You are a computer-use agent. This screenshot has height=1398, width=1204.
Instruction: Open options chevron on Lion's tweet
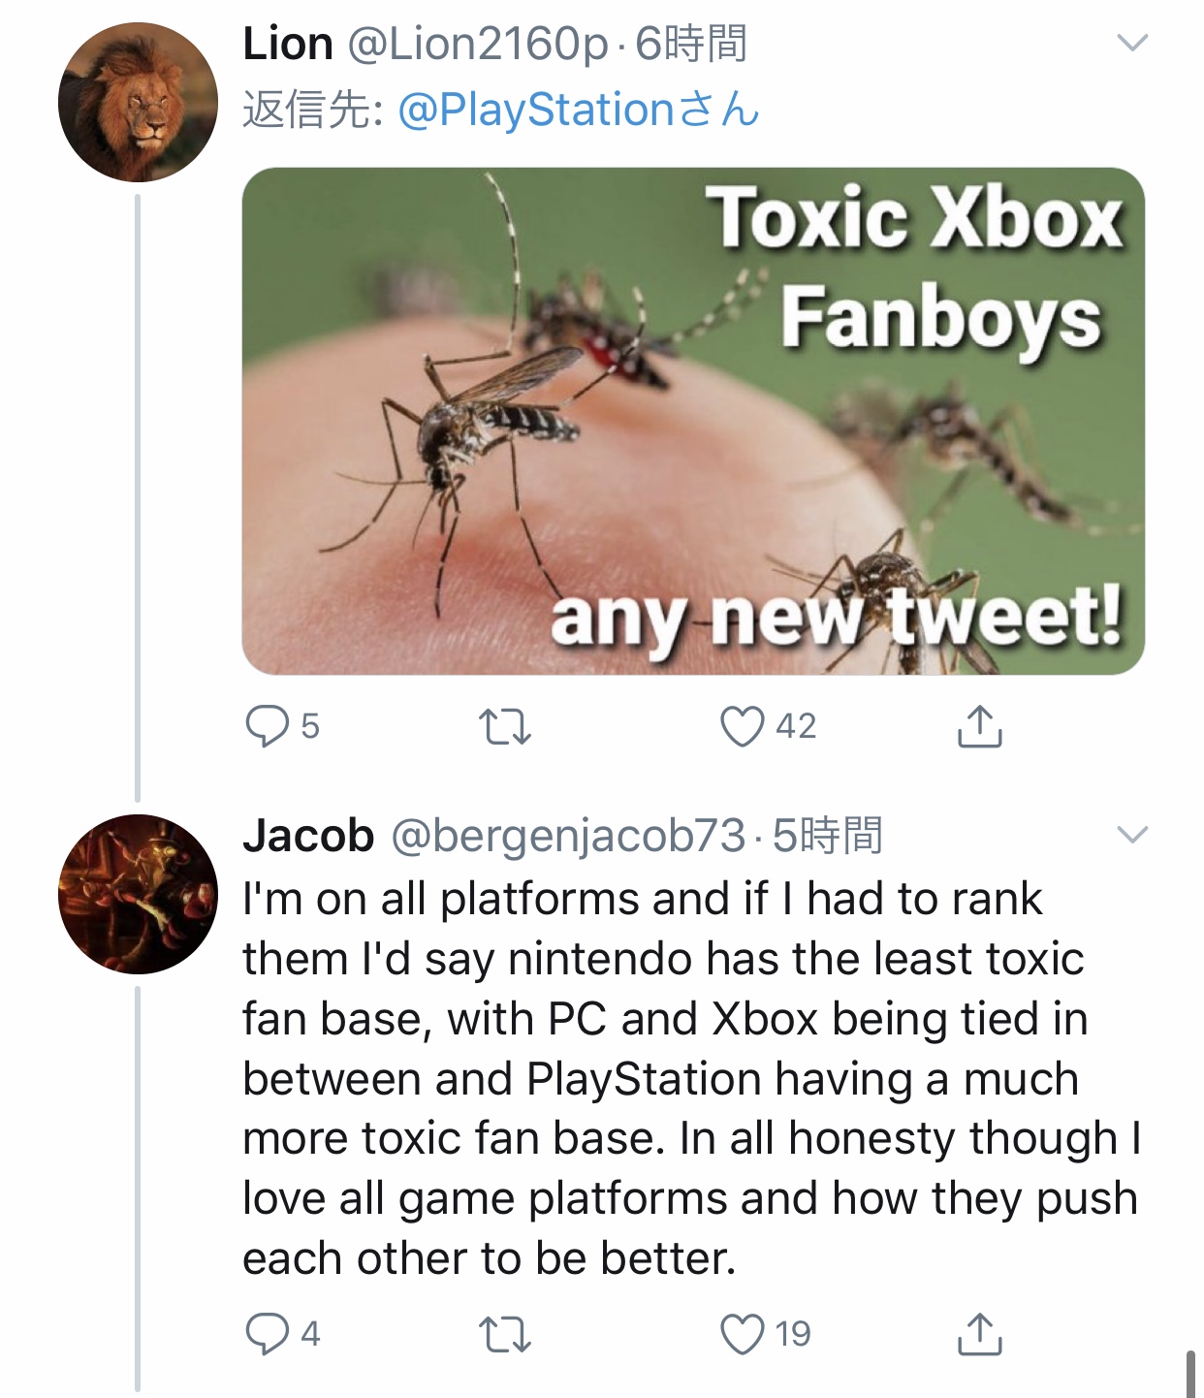pos(1132,43)
